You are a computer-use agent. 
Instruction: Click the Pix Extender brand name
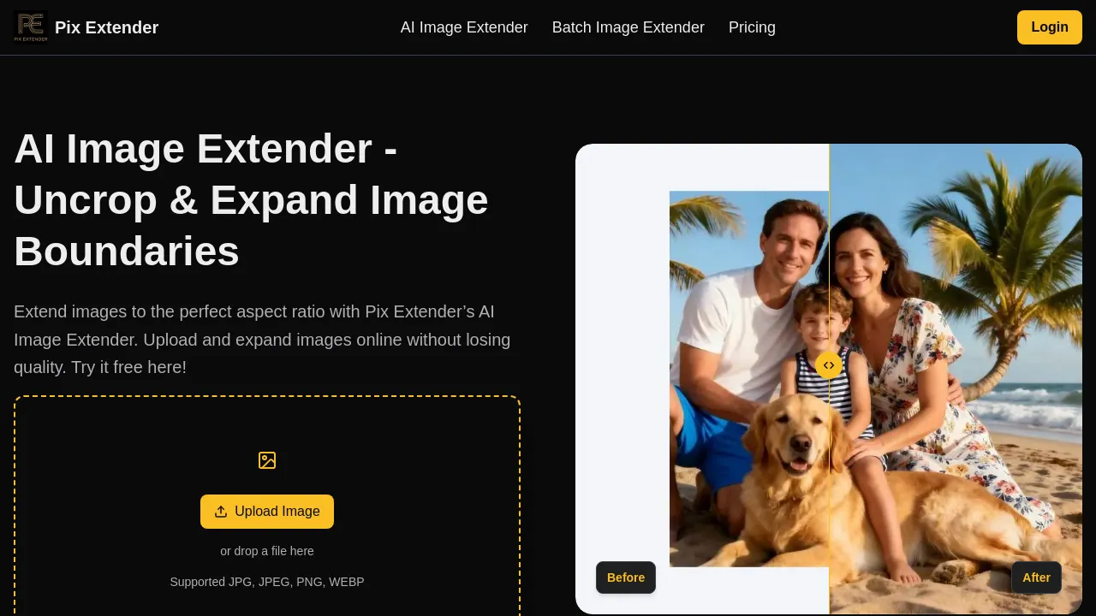click(106, 27)
